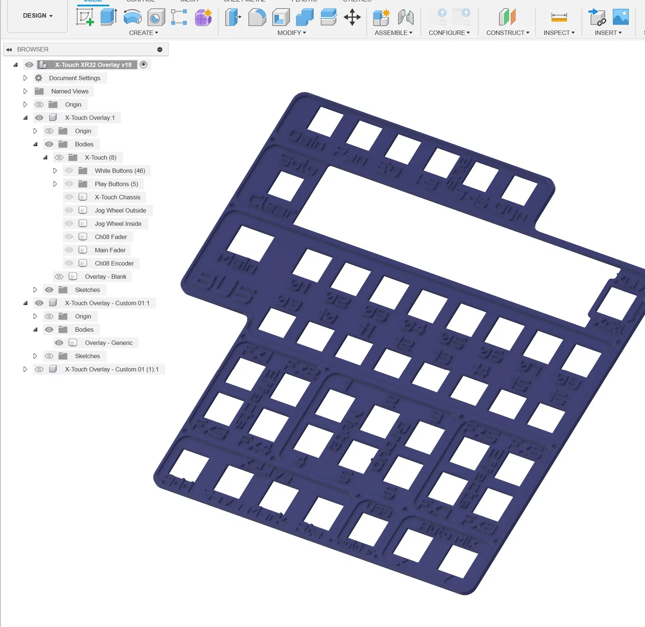
Task: Activate the Extrude tool
Action: pos(108,17)
